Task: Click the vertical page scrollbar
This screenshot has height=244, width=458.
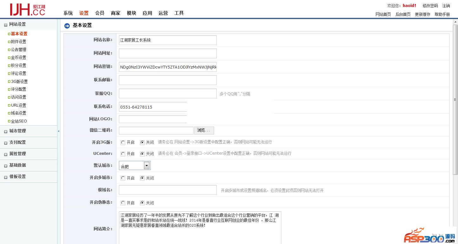Action: tap(455, 100)
